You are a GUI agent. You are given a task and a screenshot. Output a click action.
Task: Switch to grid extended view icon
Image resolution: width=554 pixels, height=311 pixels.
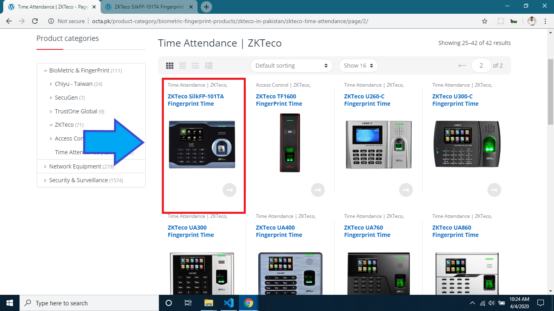[x=183, y=66]
